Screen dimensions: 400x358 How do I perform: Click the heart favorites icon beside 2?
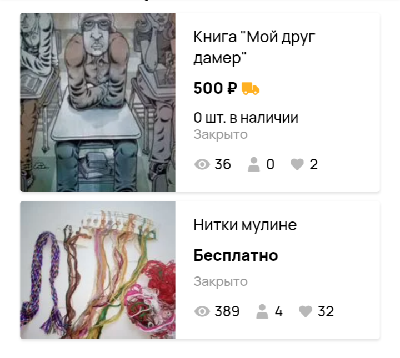[297, 164]
